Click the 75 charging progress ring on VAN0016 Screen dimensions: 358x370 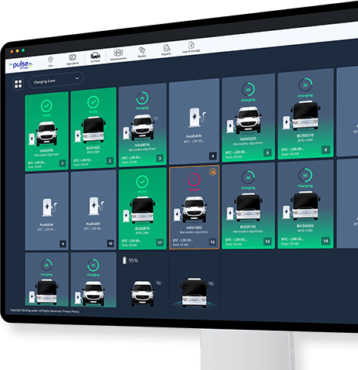142,98
